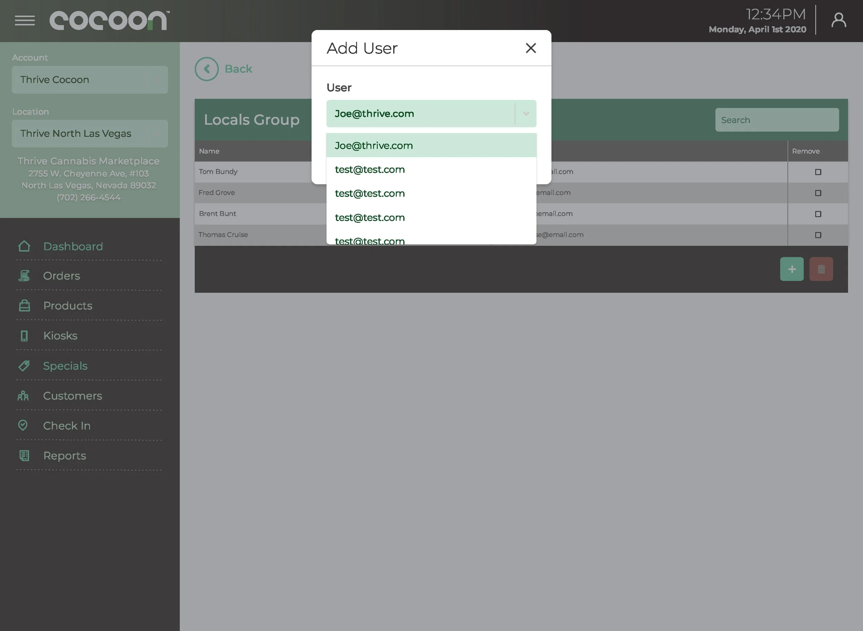Click the green plus add button

tap(792, 269)
